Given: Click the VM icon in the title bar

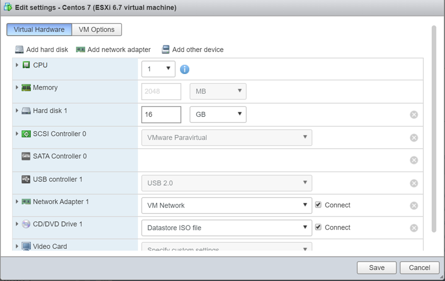Looking at the screenshot, I should click(8, 7).
